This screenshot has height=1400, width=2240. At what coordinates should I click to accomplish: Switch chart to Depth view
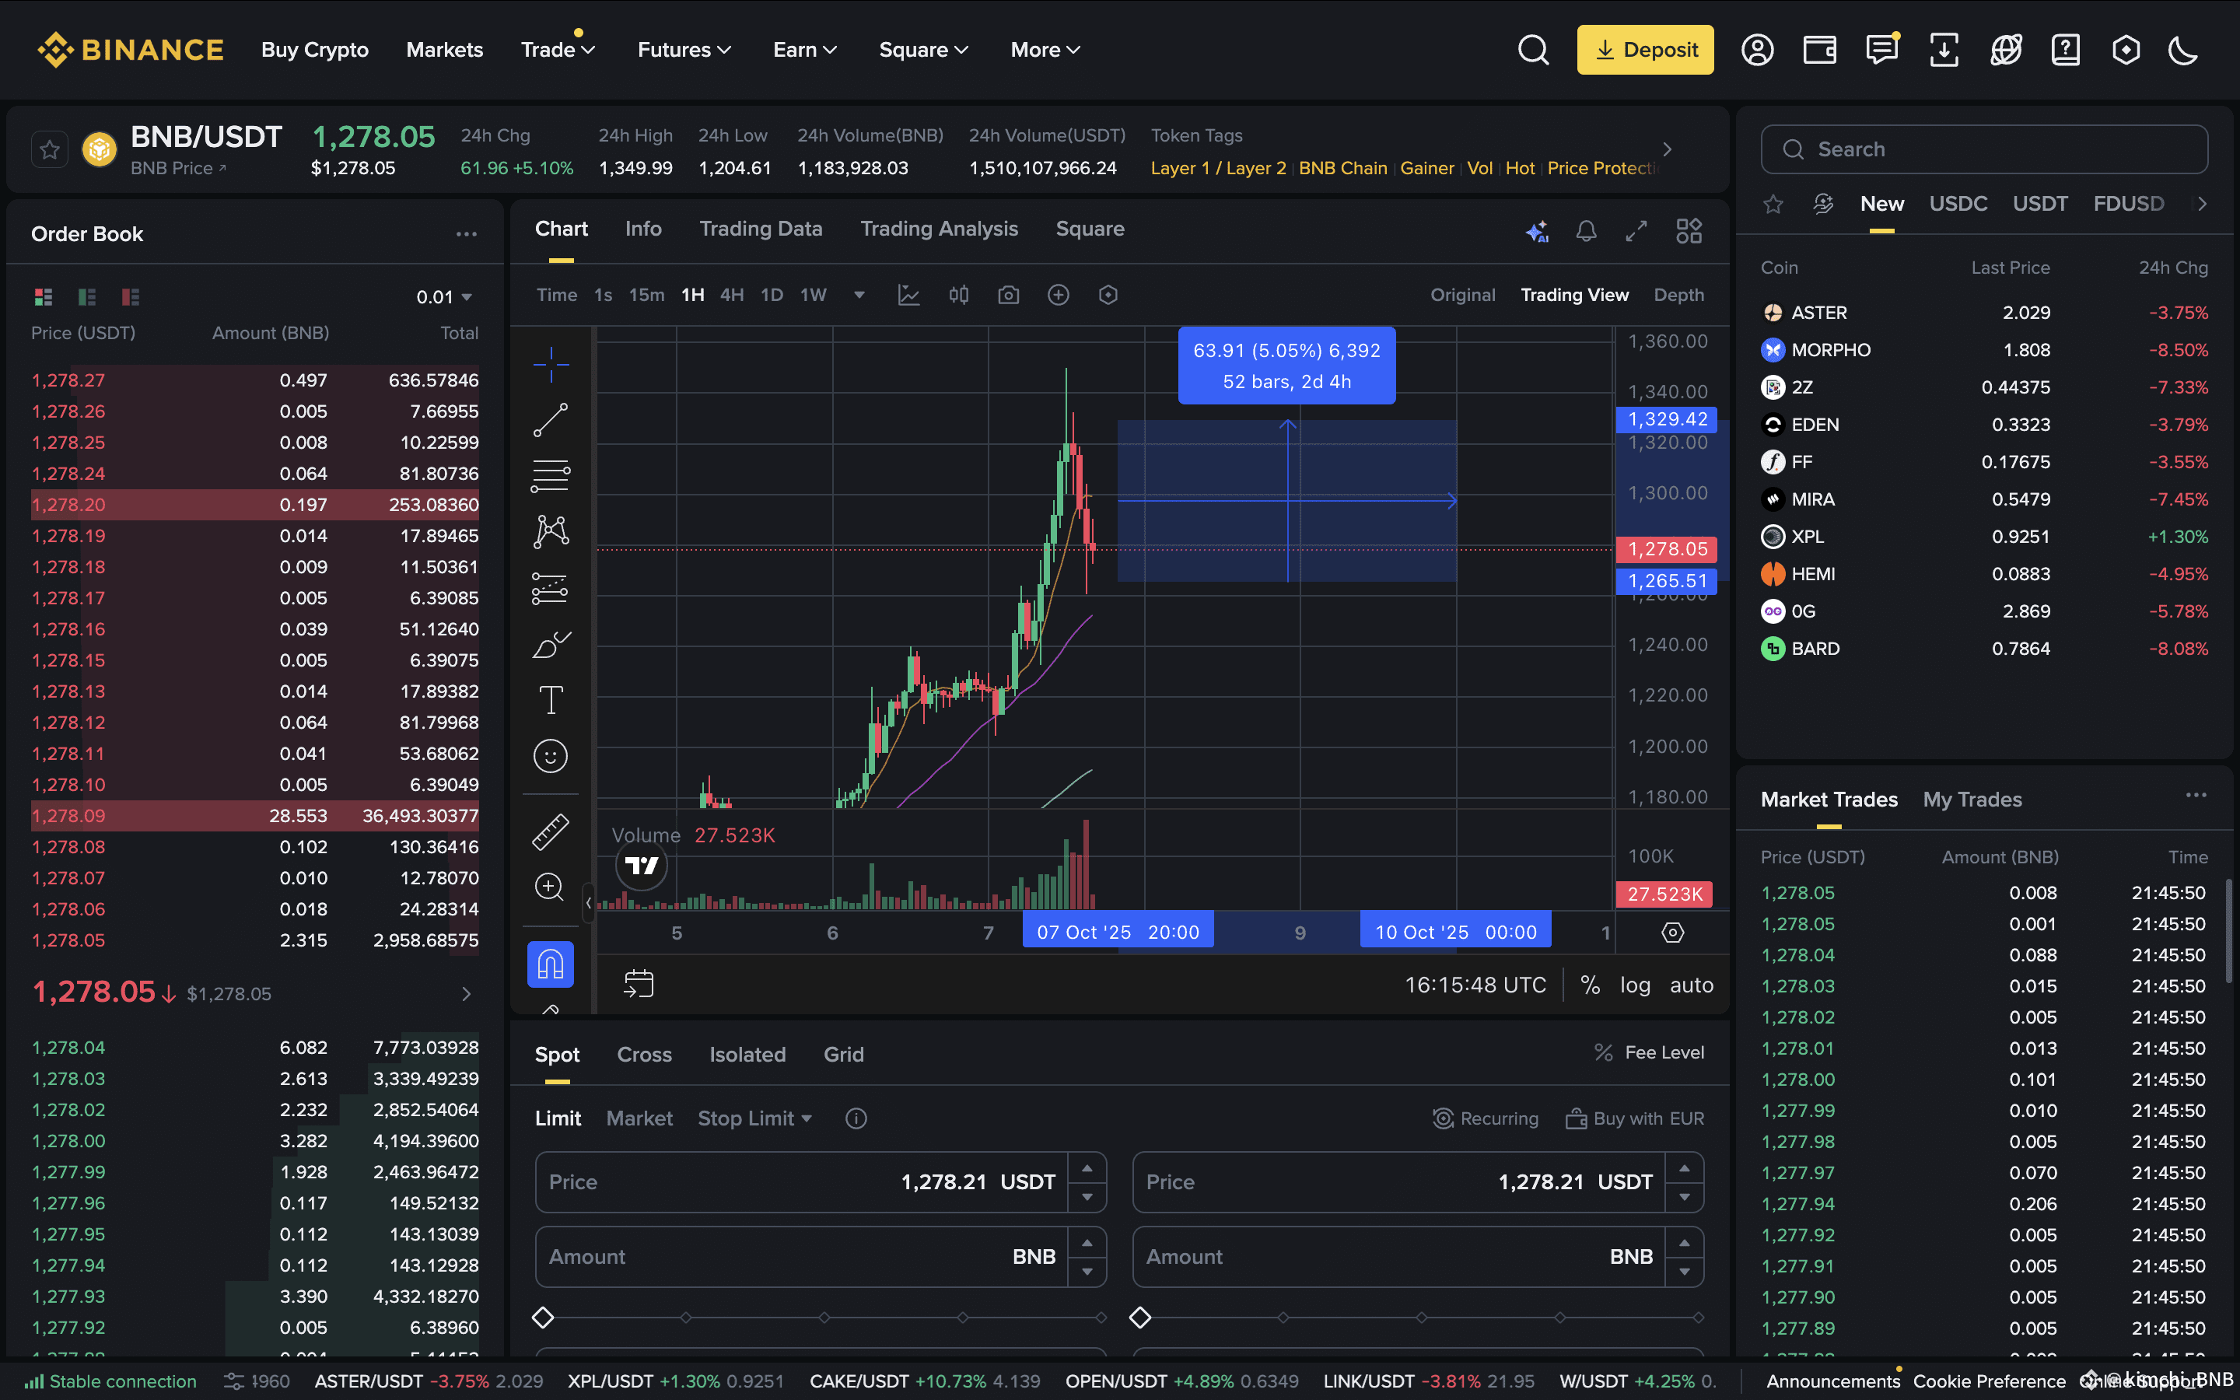point(1678,296)
